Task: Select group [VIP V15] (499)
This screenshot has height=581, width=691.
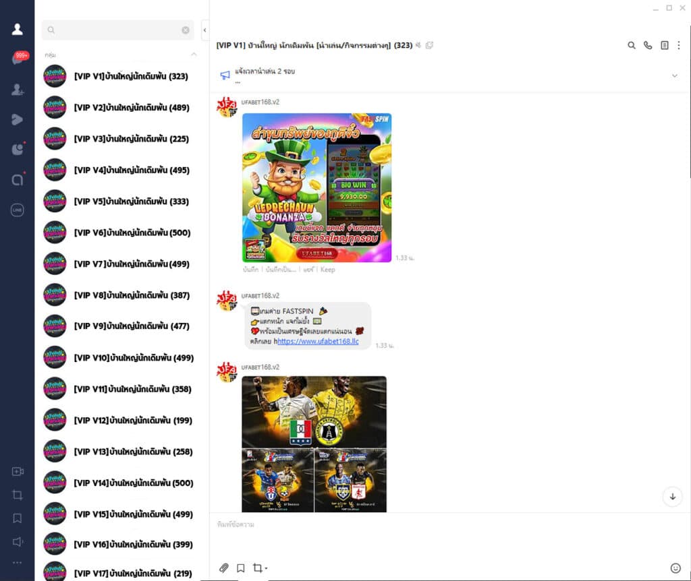Action: point(120,514)
